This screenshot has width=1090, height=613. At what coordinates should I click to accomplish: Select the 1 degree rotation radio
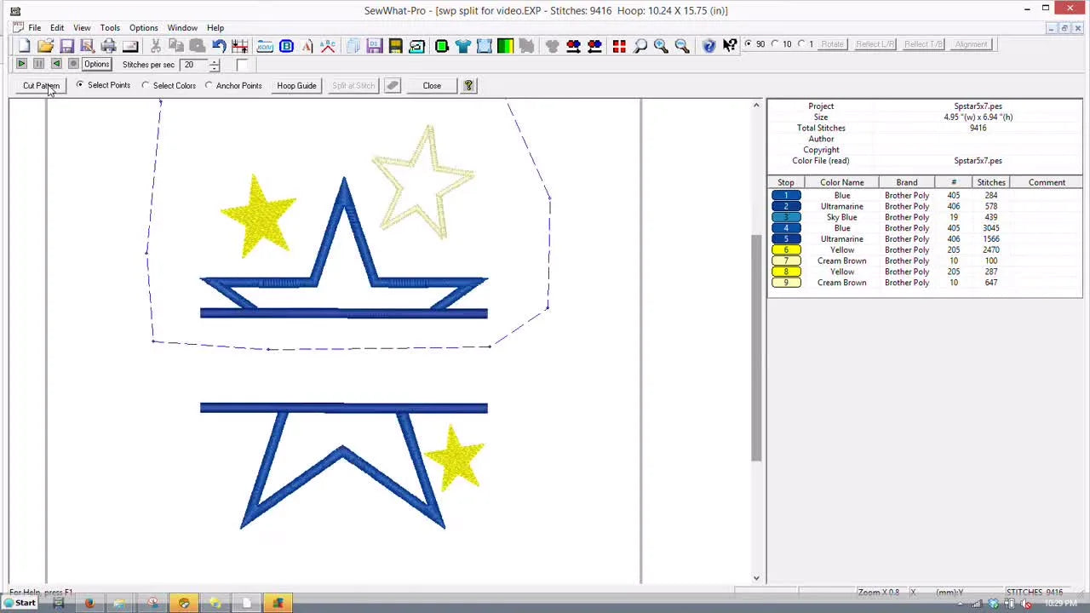(801, 44)
